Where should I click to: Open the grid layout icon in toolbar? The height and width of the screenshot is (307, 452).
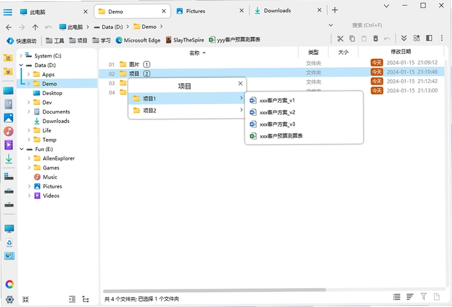(416, 38)
